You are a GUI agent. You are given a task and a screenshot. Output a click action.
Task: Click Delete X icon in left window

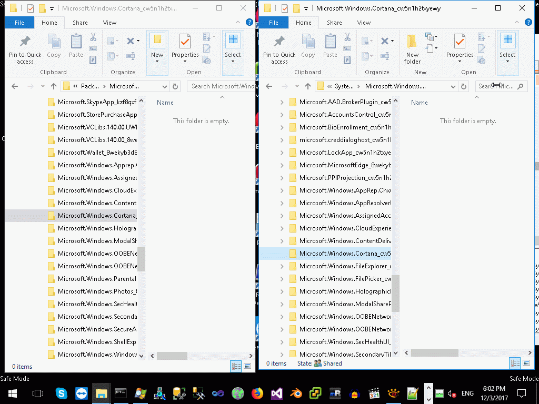point(131,41)
